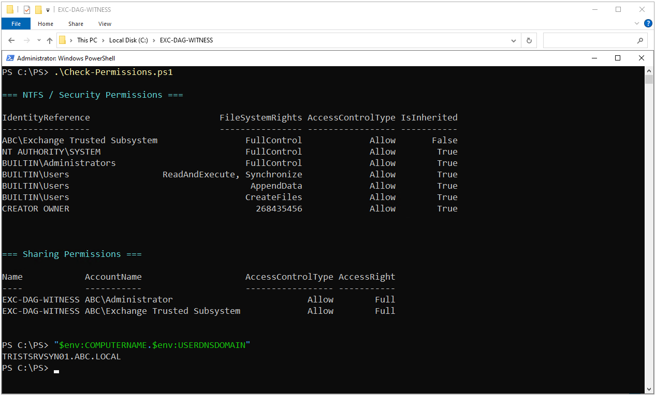
Task: Click ABC\Exchange Trusted Subsystem in NTFS table
Action: tap(80, 140)
